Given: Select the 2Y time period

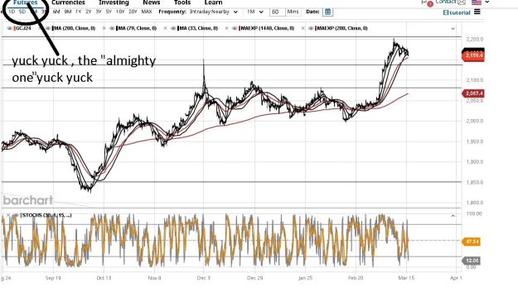Looking at the screenshot, I should click(89, 12).
